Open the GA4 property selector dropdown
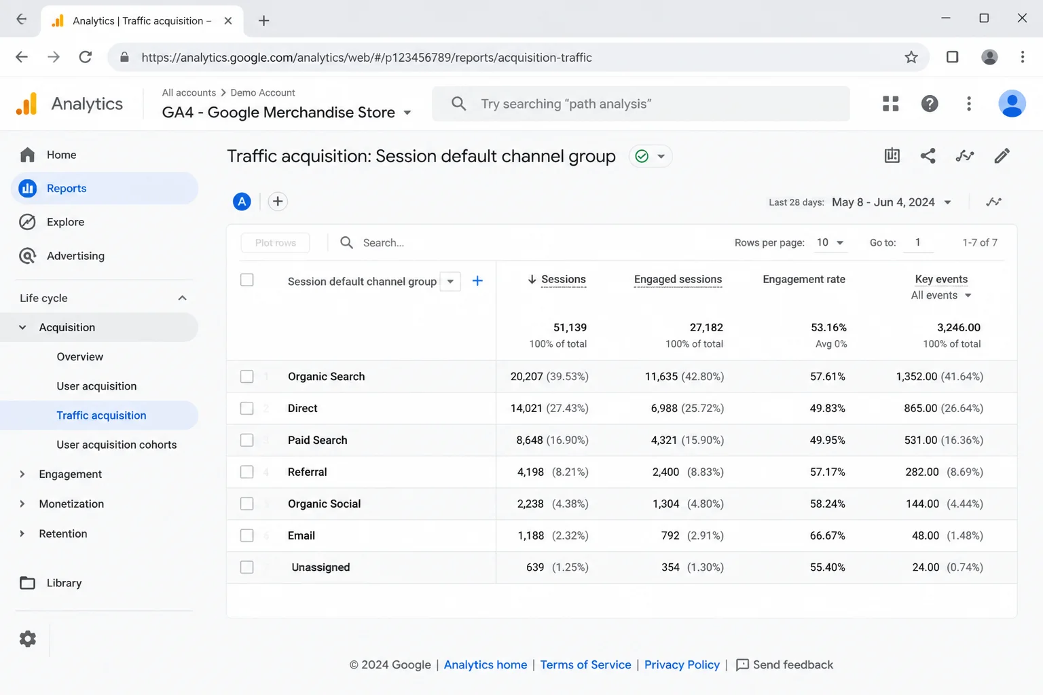 287,113
